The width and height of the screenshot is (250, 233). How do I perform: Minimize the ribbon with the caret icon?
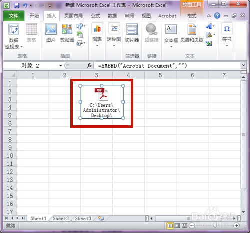[209, 16]
